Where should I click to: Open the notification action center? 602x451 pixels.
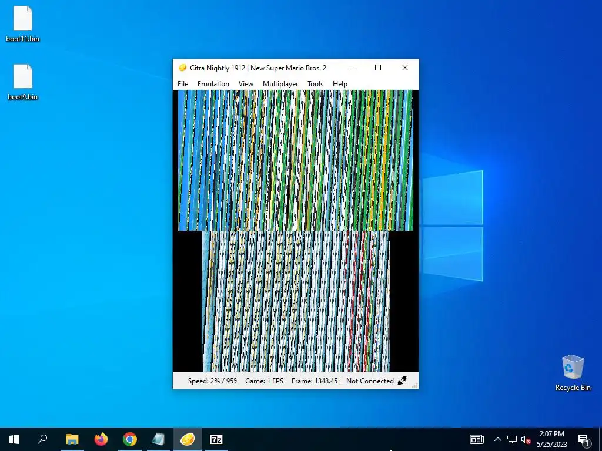tap(583, 439)
